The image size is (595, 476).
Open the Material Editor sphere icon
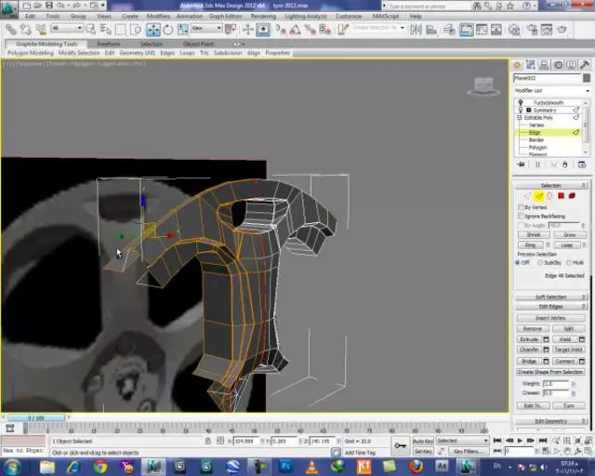pyautogui.click(x=514, y=30)
